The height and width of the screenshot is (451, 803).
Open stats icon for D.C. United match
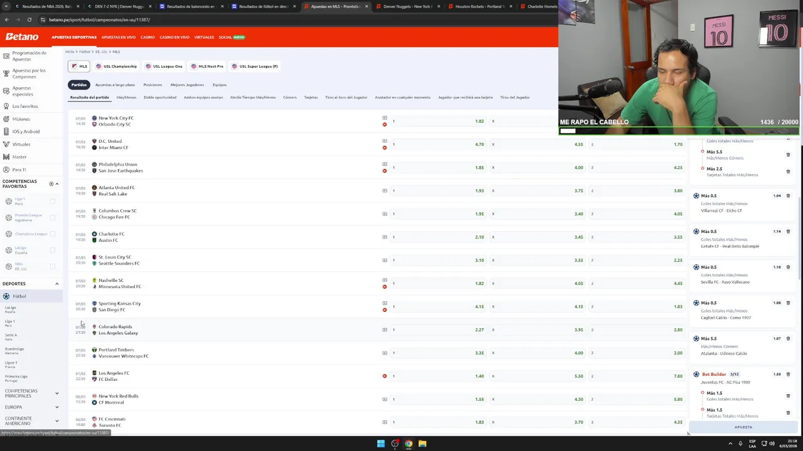385,141
